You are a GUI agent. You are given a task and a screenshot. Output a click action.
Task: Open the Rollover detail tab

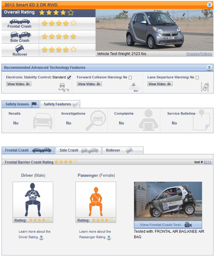(123, 150)
